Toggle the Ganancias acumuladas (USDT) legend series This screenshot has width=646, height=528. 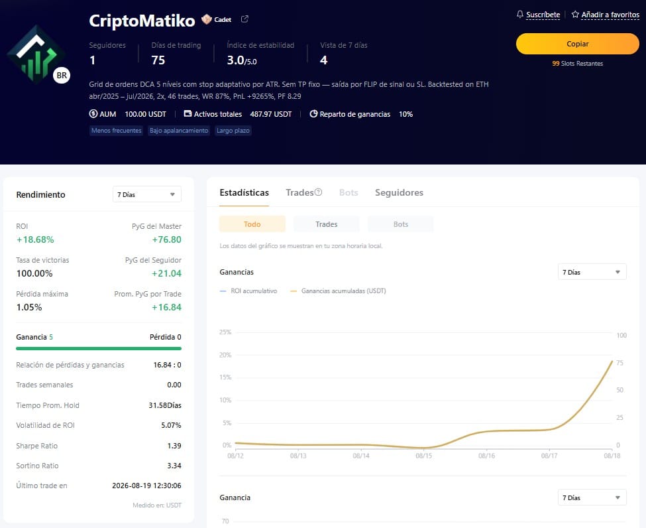(x=338, y=291)
